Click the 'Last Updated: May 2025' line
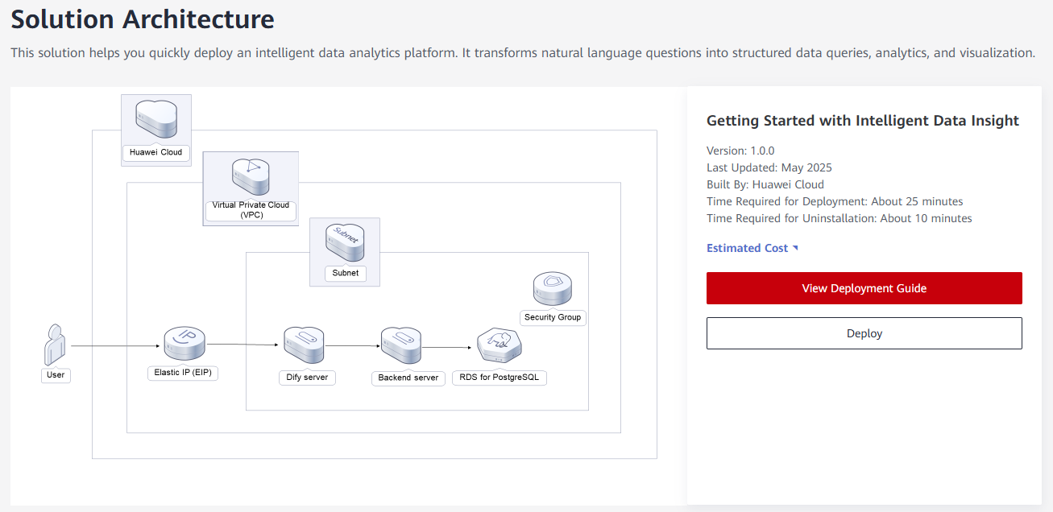This screenshot has width=1053, height=512. pyautogui.click(x=769, y=167)
